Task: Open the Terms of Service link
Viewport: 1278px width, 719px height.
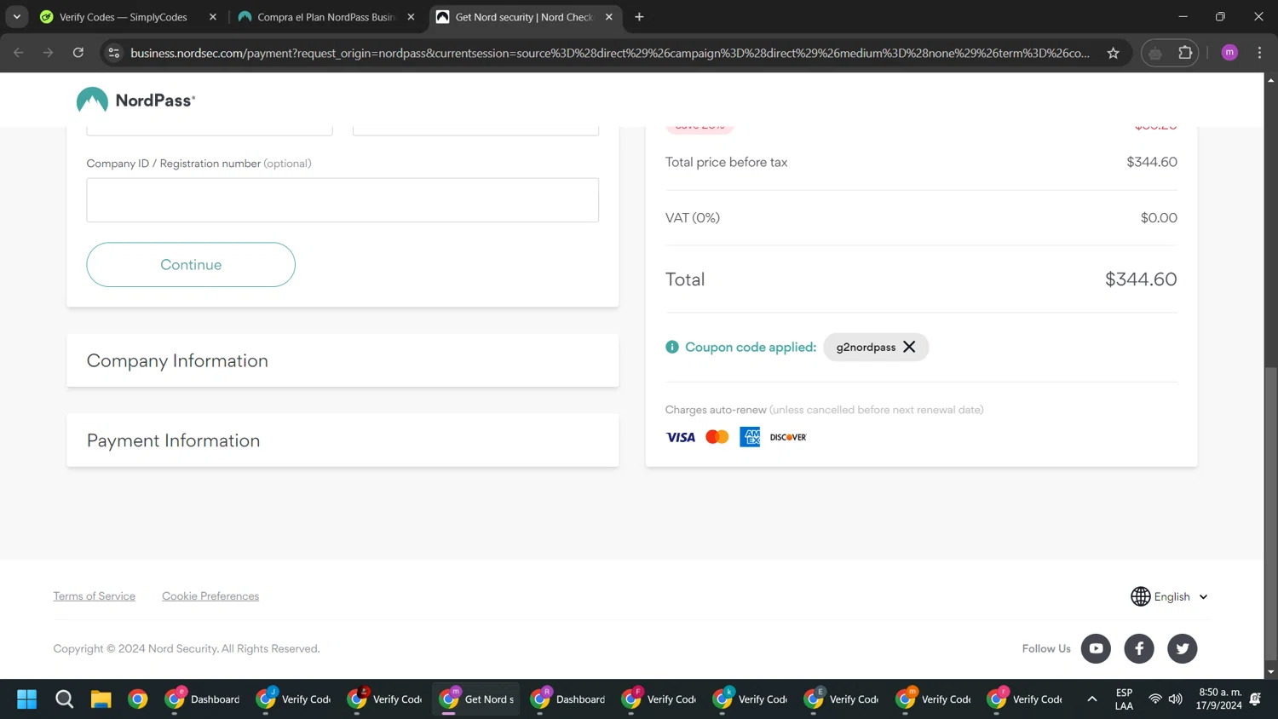Action: (x=95, y=596)
